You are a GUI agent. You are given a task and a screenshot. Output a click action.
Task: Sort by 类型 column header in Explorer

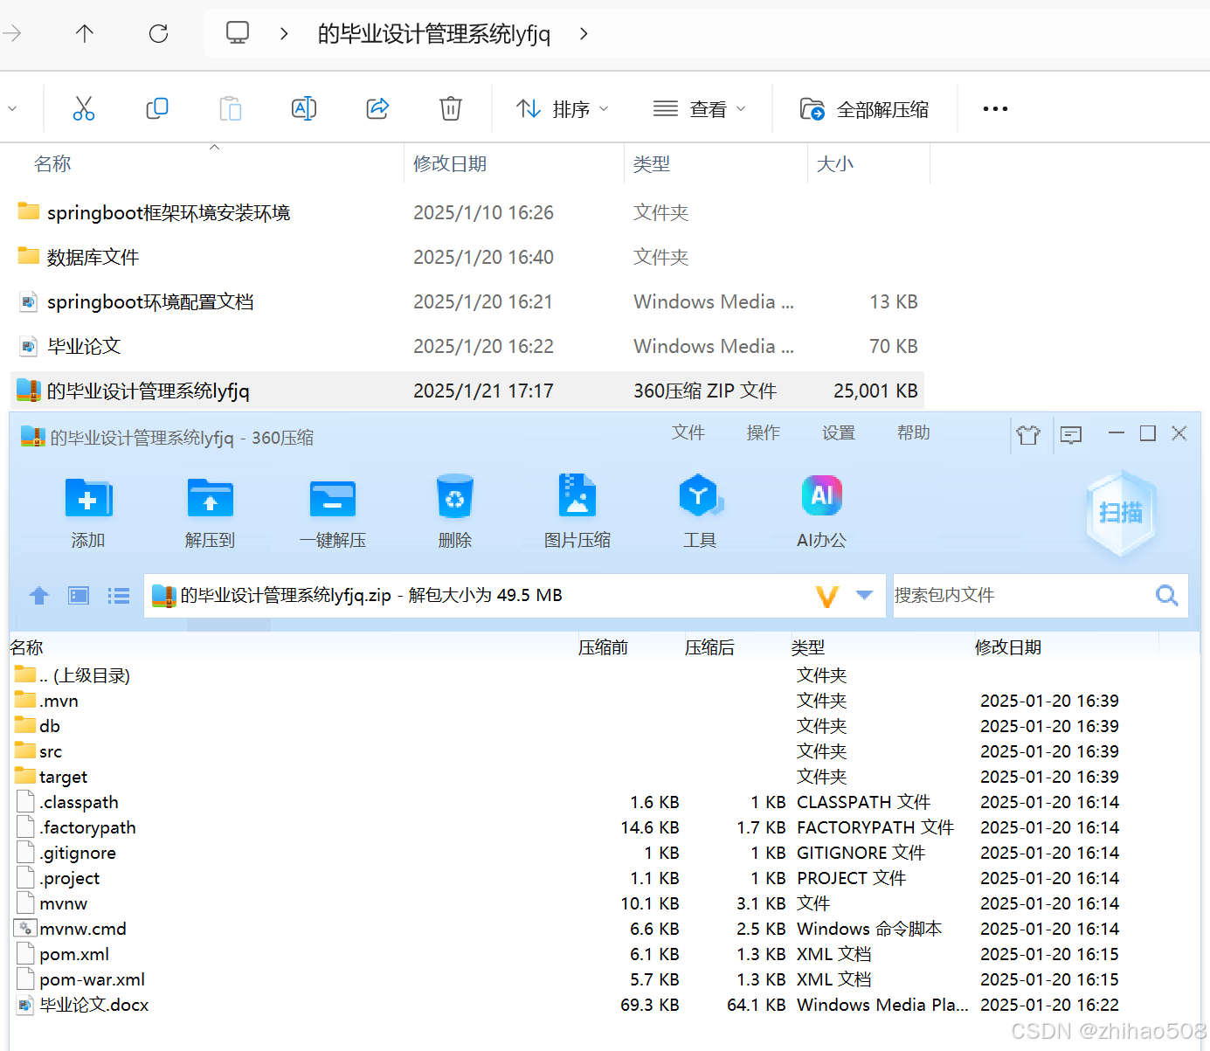(652, 163)
